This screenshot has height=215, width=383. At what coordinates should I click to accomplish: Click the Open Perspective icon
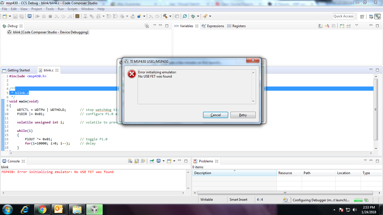coord(362,16)
